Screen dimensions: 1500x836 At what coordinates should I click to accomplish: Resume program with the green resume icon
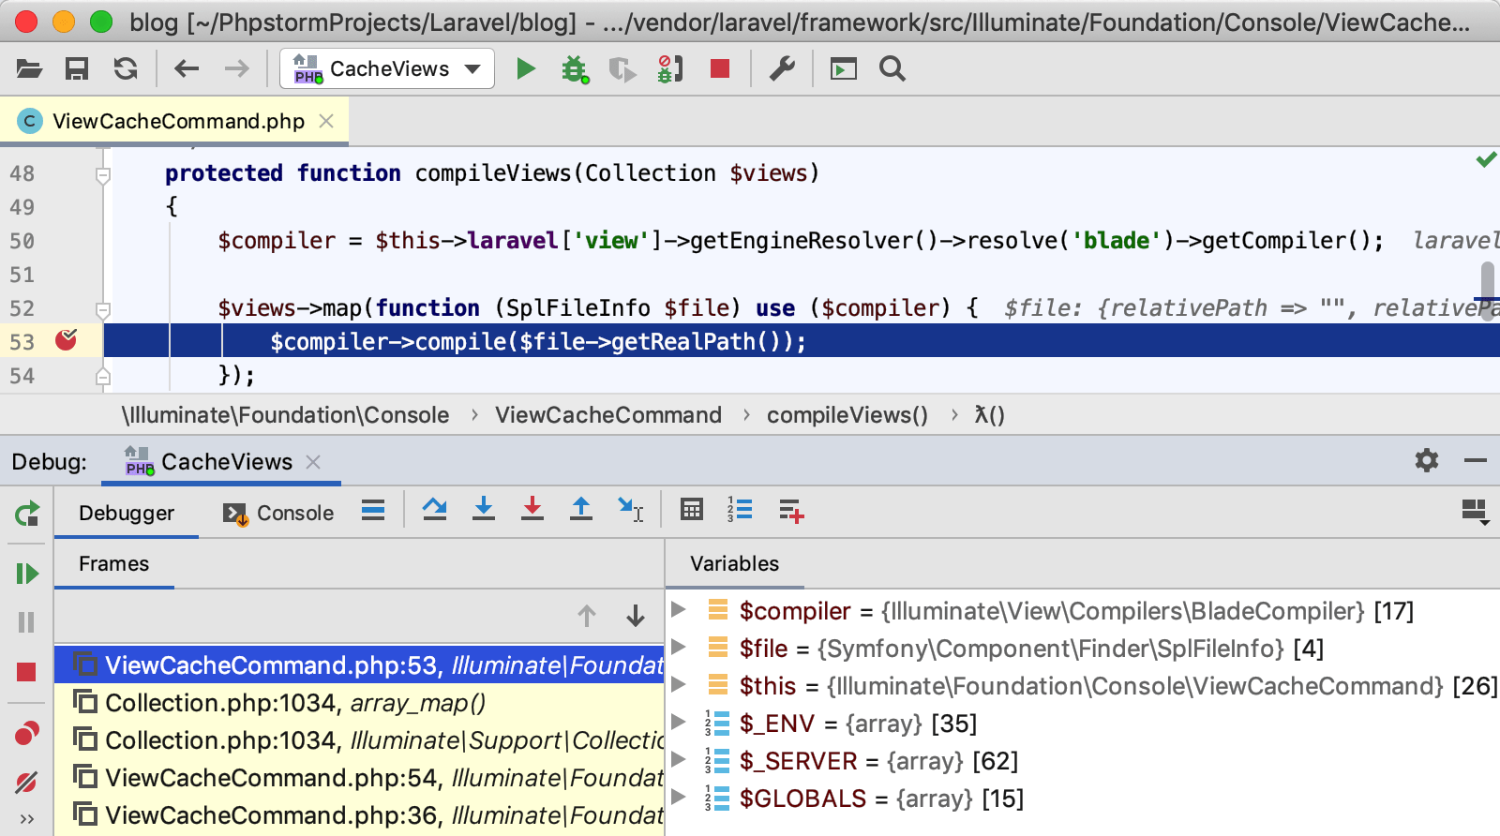(27, 574)
